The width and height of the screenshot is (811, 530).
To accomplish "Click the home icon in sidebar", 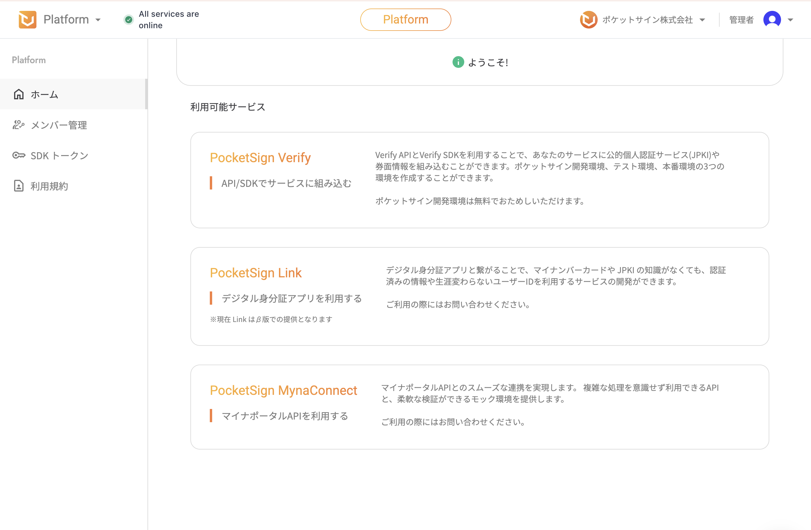I will tap(19, 94).
